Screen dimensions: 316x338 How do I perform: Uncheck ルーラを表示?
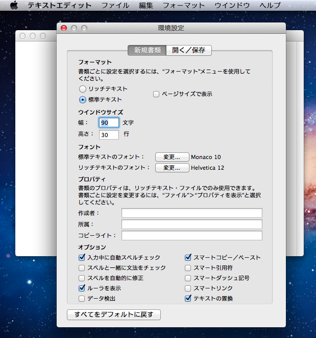pyautogui.click(x=82, y=288)
